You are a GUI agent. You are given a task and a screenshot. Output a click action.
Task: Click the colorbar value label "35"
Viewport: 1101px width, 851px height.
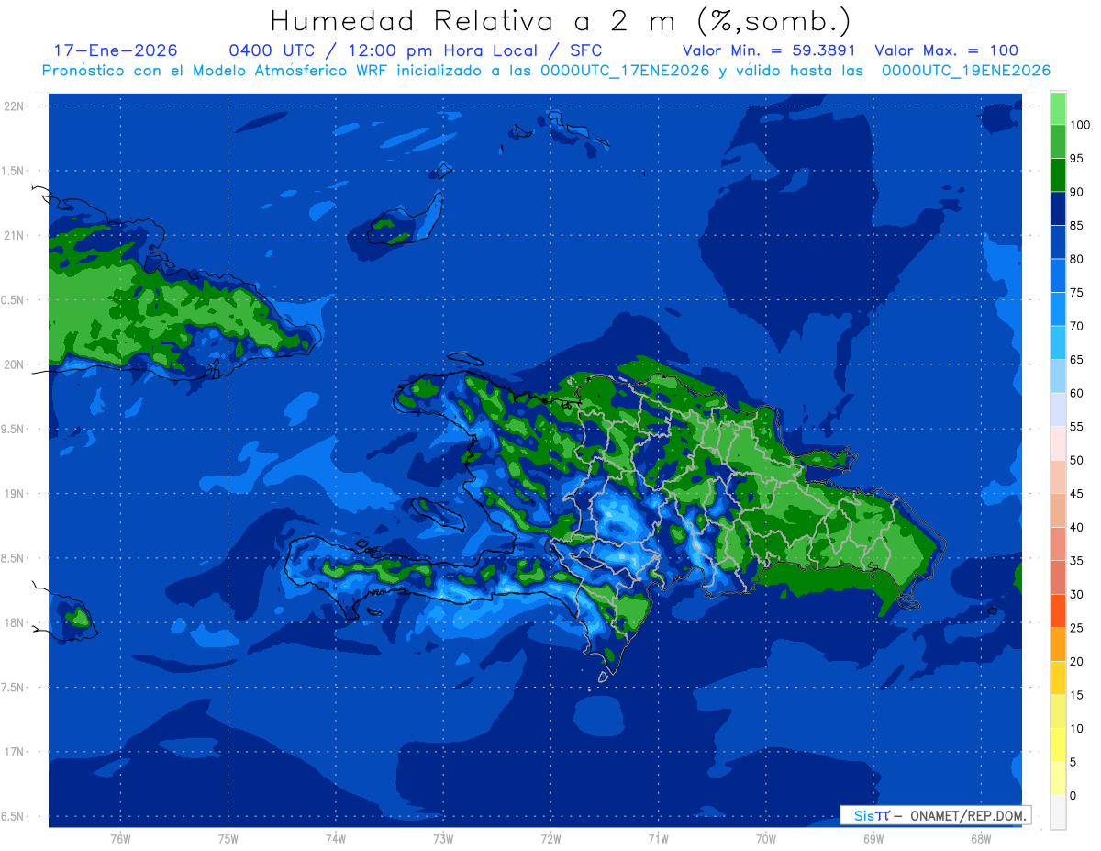[1076, 561]
